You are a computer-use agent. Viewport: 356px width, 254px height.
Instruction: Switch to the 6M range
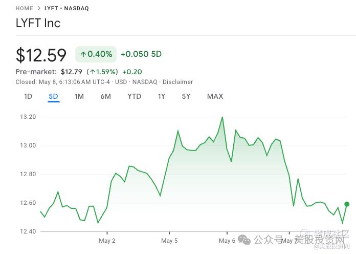pyautogui.click(x=105, y=96)
